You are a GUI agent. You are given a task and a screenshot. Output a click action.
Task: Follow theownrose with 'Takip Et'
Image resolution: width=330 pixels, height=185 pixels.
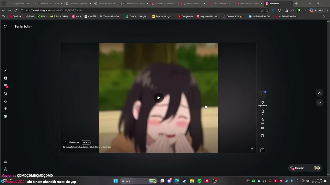click(x=86, y=142)
